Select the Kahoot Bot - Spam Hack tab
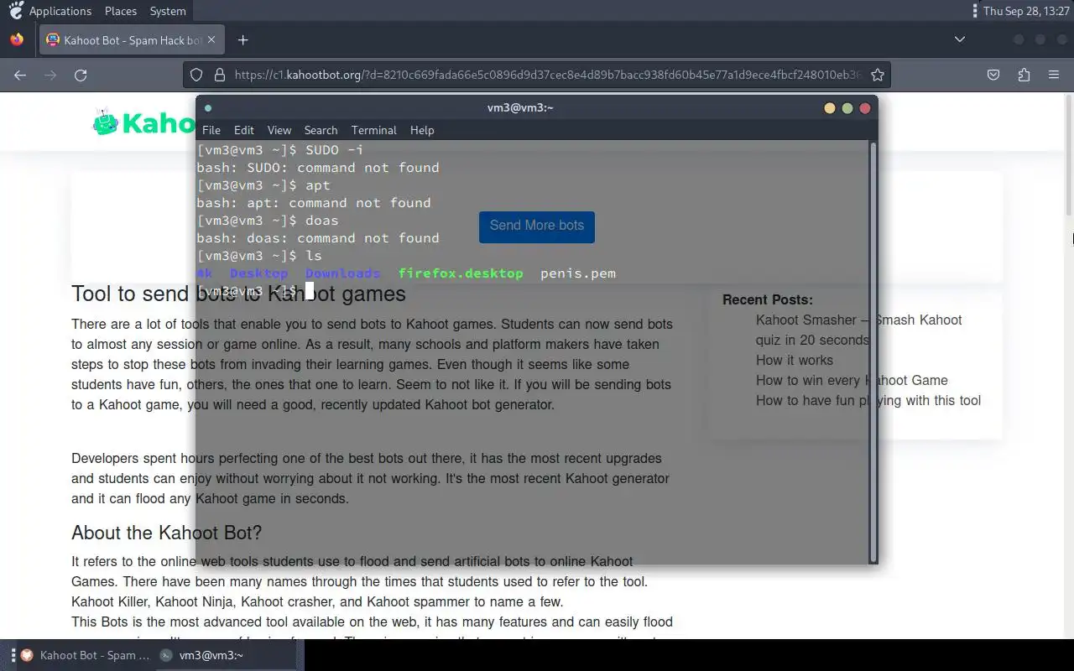Image resolution: width=1074 pixels, height=671 pixels. pos(132,39)
